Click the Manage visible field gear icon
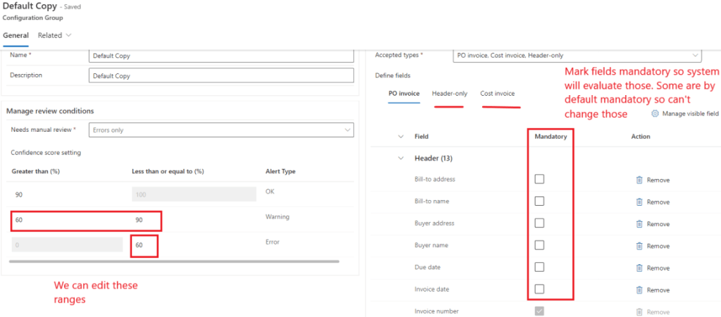This screenshot has height=317, width=721. click(655, 113)
